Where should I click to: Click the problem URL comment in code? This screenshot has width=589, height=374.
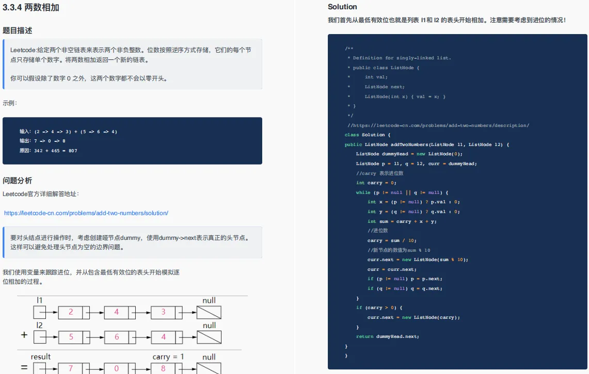click(438, 125)
